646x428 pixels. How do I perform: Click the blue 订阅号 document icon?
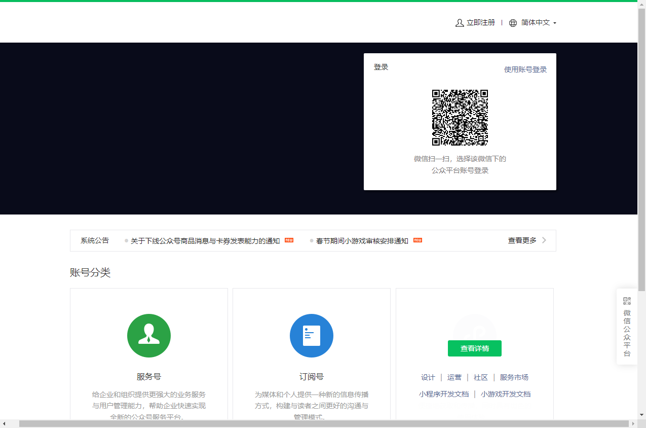312,336
